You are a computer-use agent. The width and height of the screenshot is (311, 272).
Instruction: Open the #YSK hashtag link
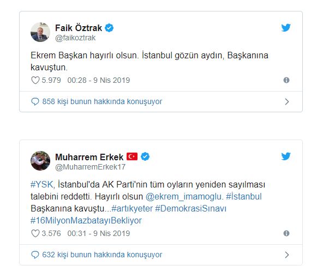click(42, 184)
